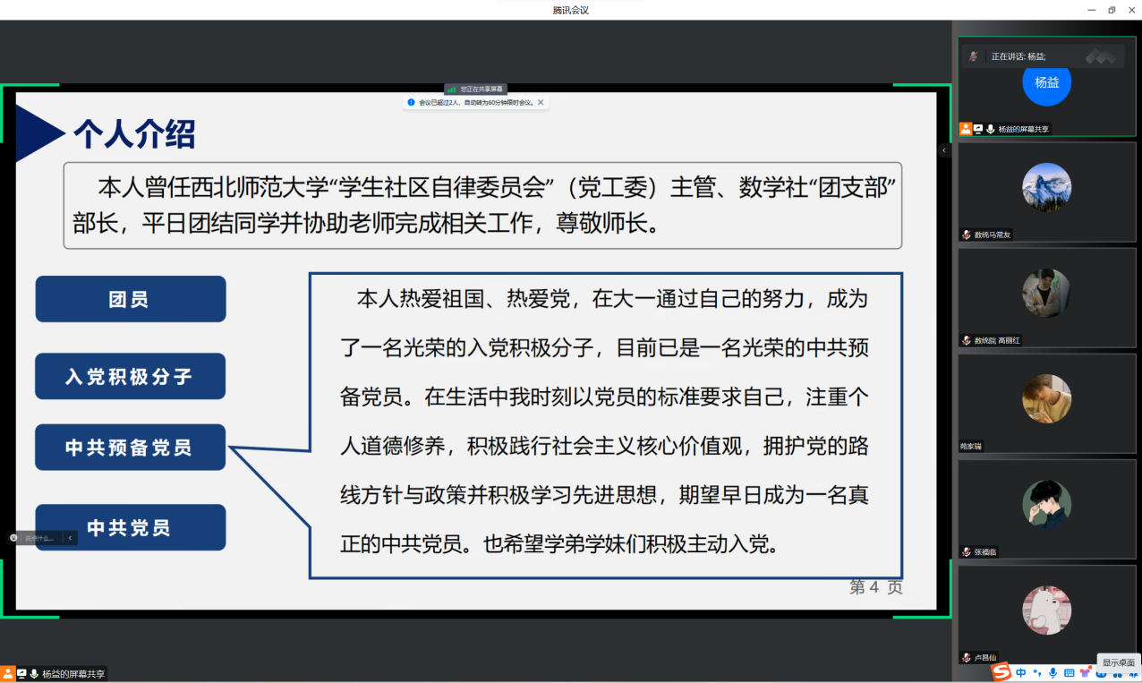Screen dimensions: 1142x683
Task: Collapse the chat input bar with arrow
Action: click(x=70, y=538)
